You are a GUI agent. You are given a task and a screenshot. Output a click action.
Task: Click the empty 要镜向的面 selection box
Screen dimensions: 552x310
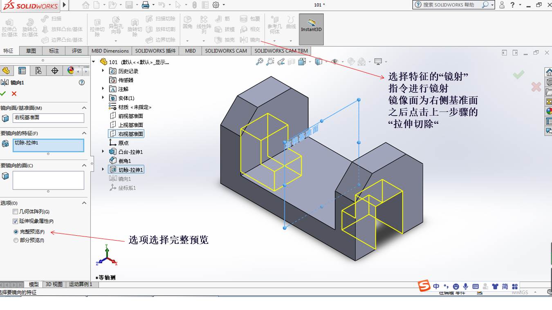pyautogui.click(x=48, y=180)
